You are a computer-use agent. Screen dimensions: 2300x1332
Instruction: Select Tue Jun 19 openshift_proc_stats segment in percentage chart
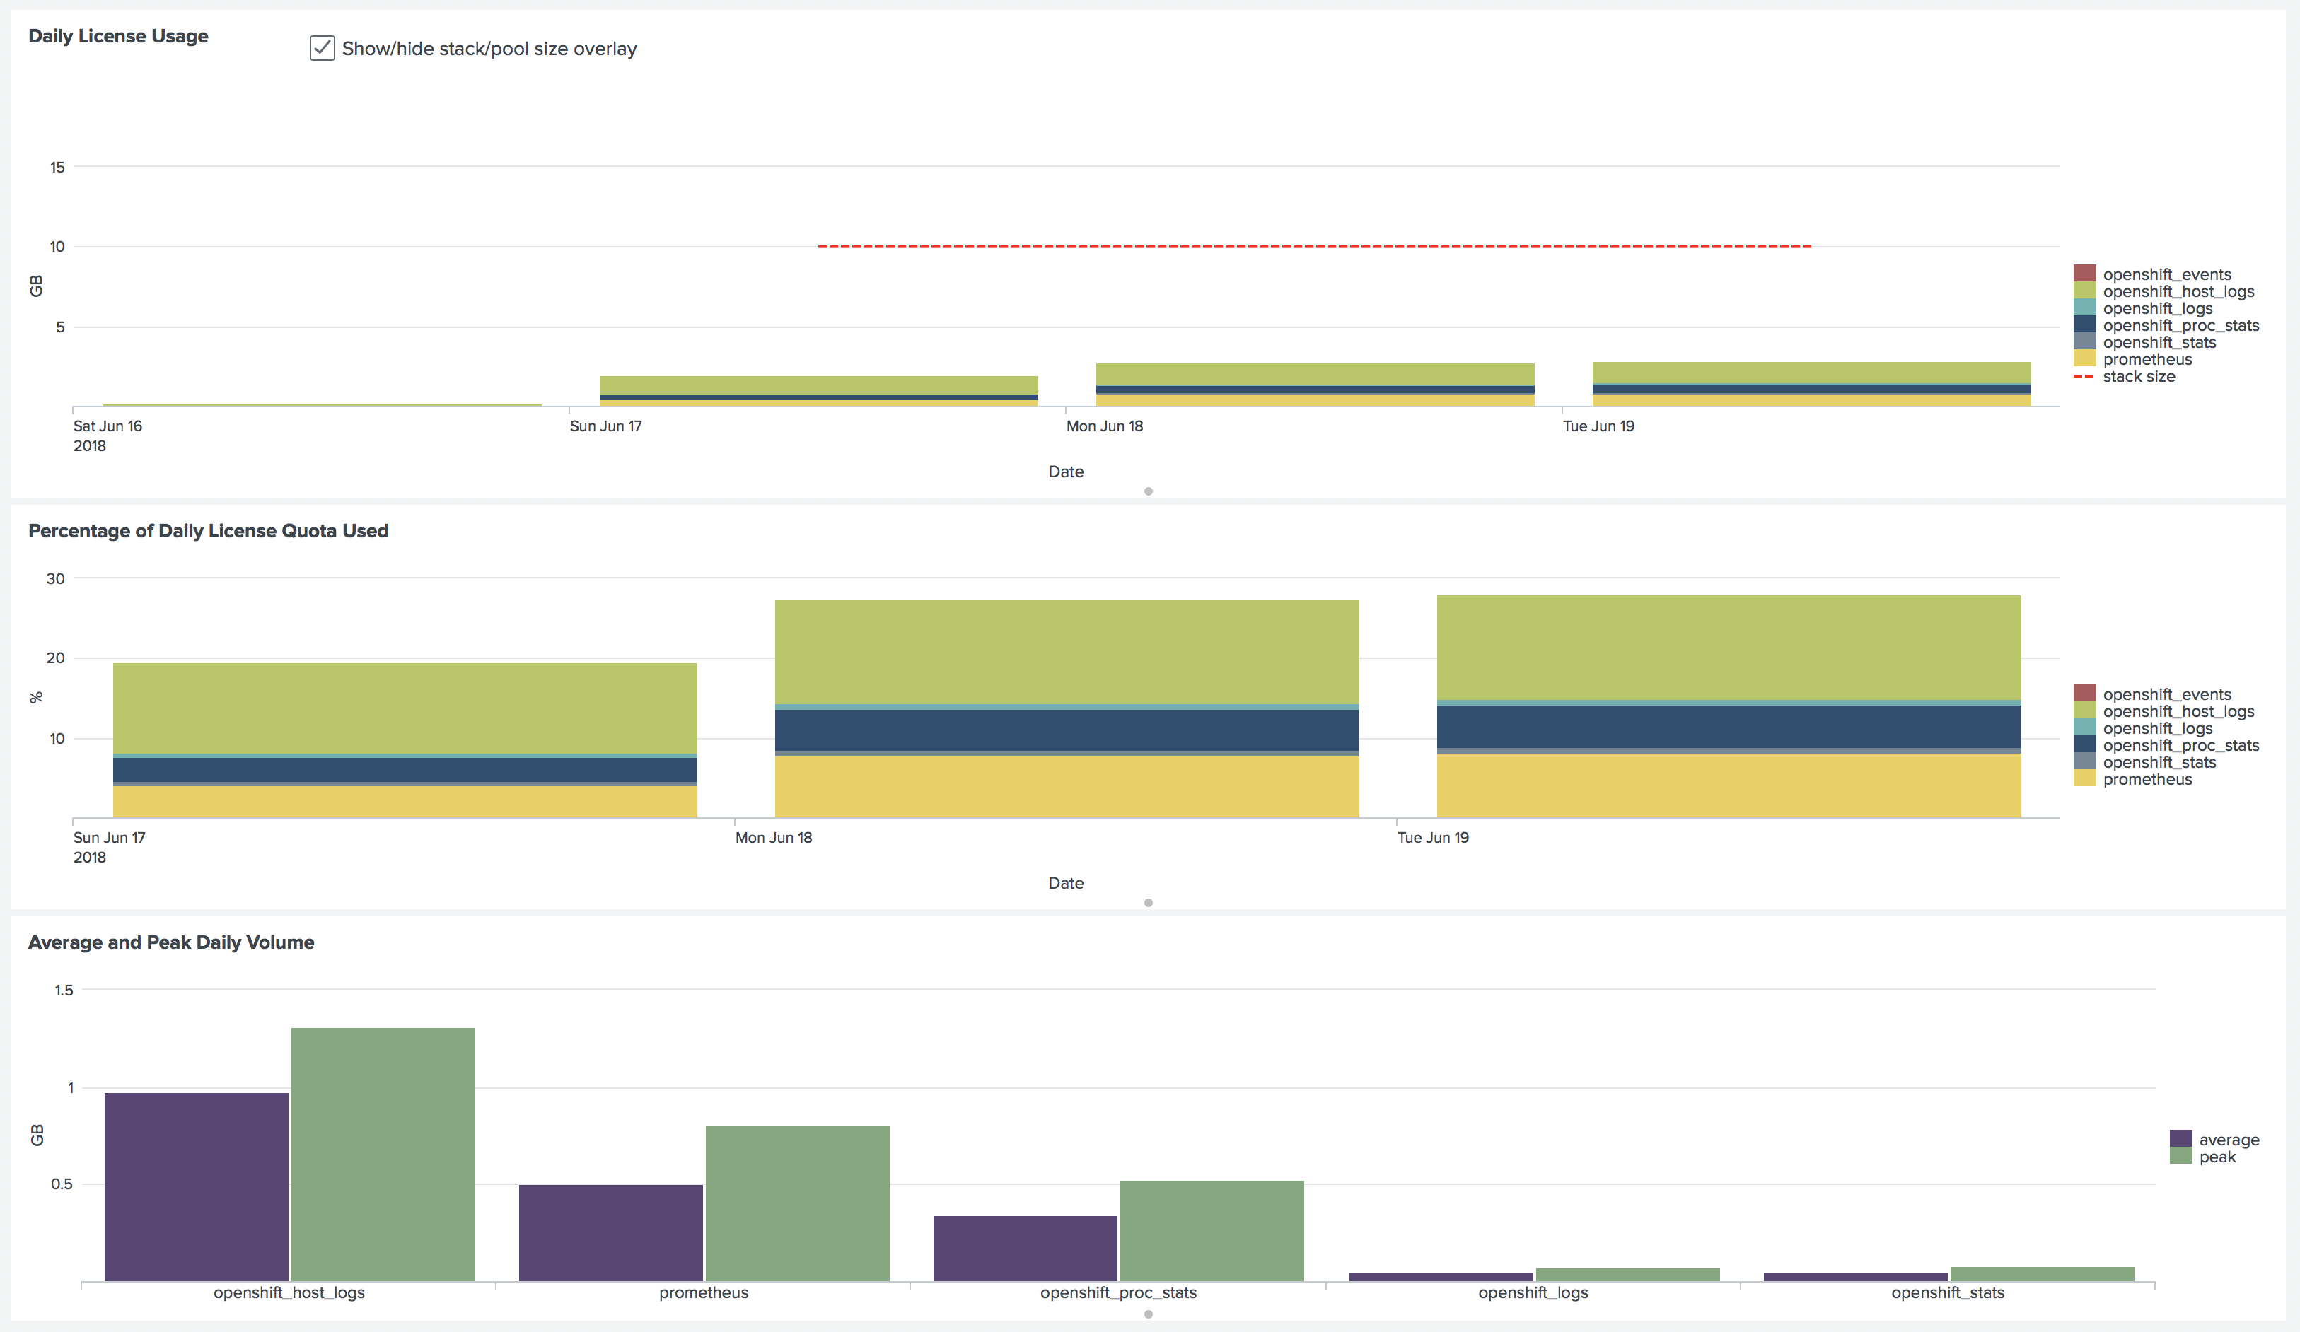[1729, 727]
